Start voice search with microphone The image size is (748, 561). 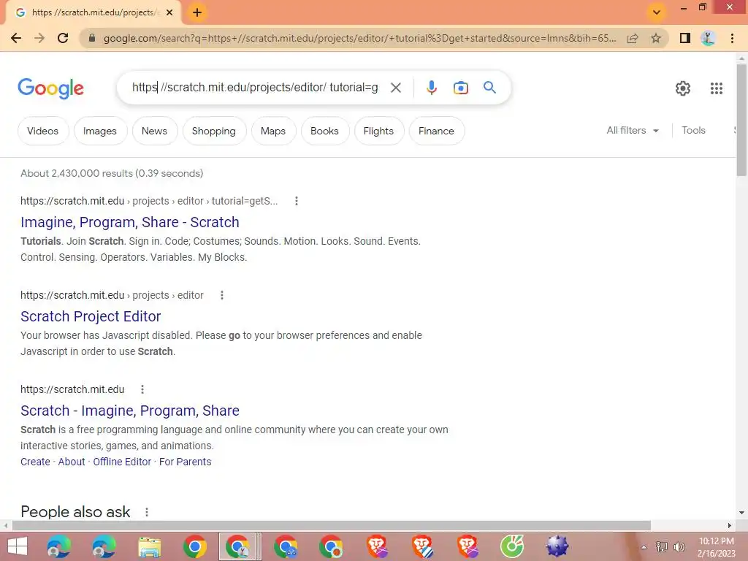tap(431, 88)
